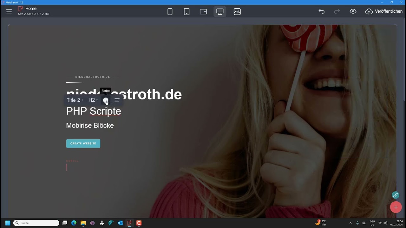Open the red Camtasia taskbar icon

tap(139, 223)
